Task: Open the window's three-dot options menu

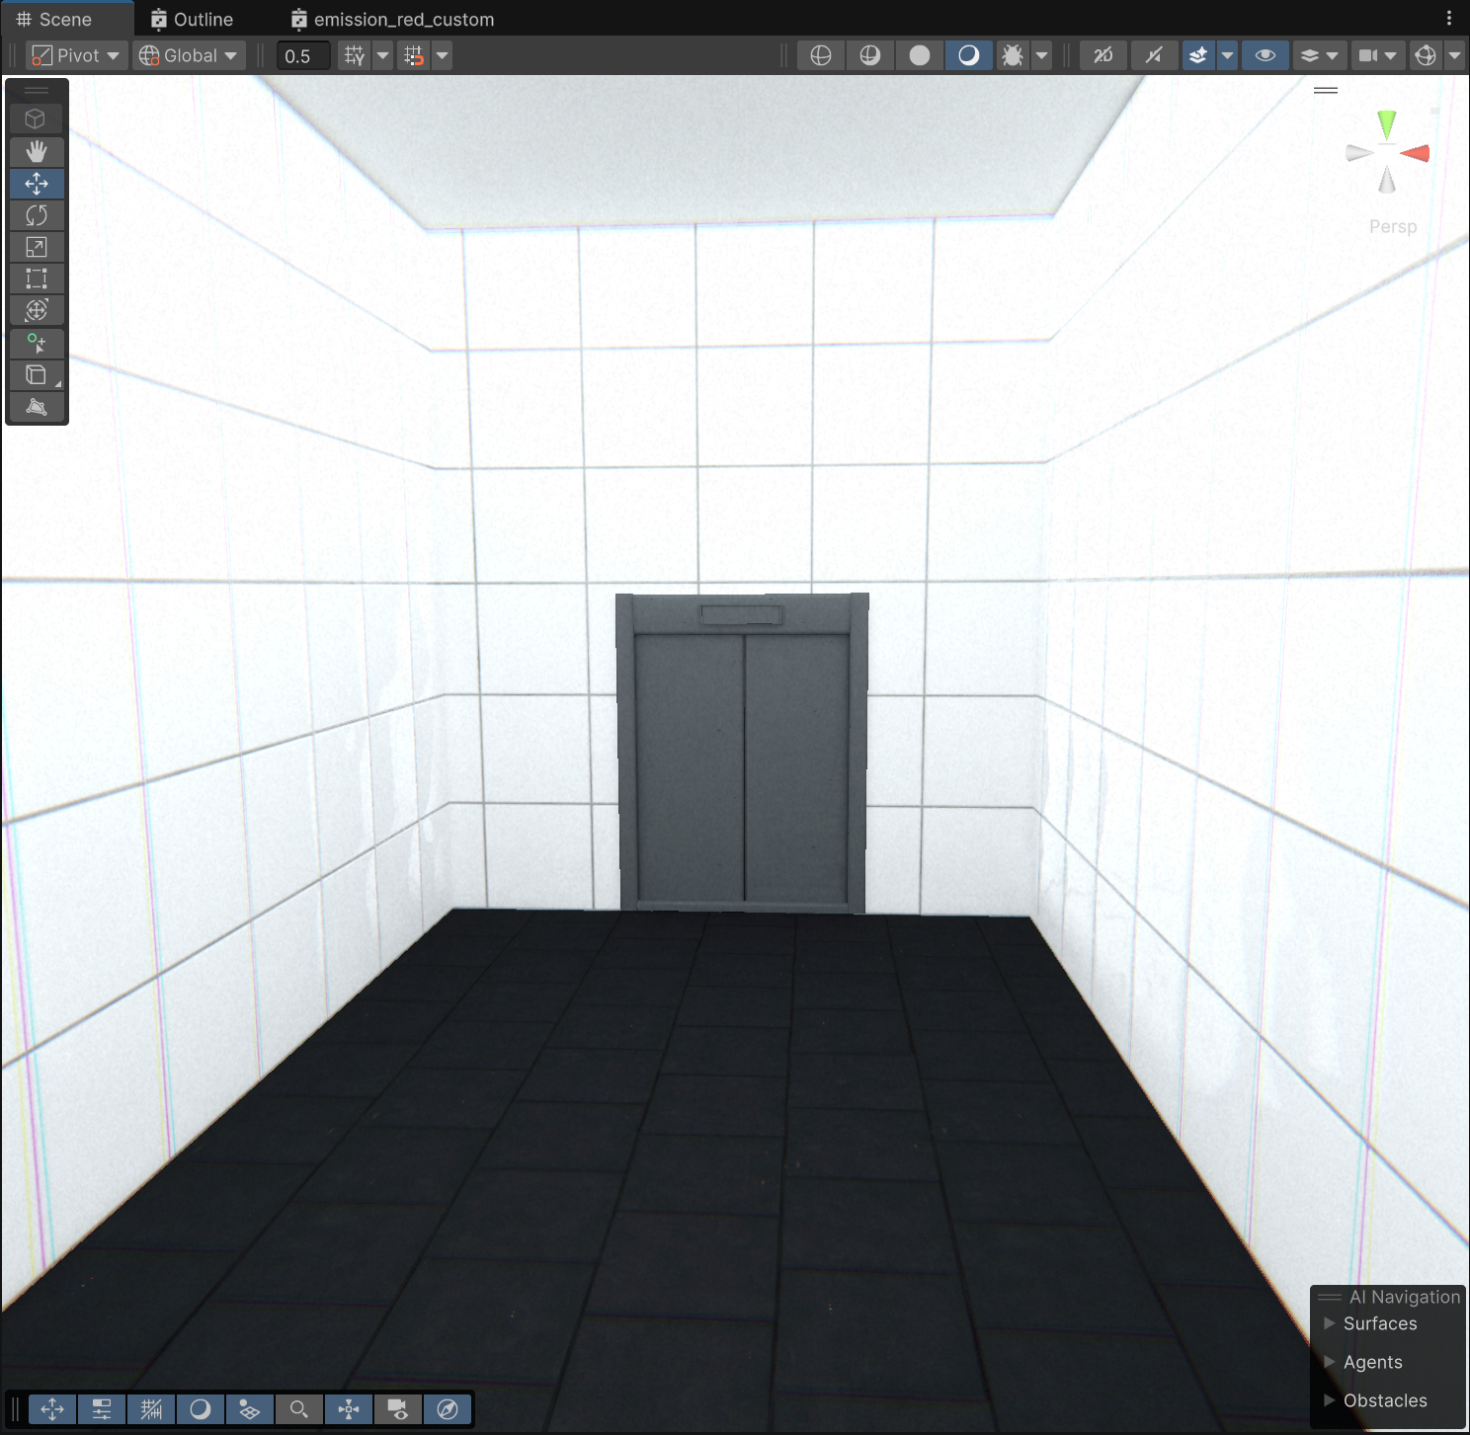Action: pyautogui.click(x=1449, y=19)
